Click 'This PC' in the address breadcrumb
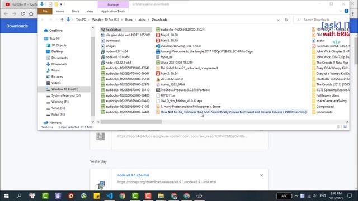The image size is (358, 201). point(81,20)
